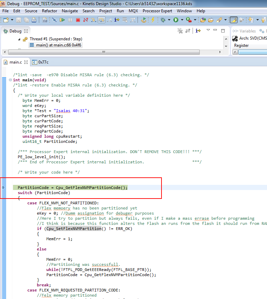Click the PE_low_level_init(); line
This screenshot has width=267, height=299.
pyautogui.click(x=42, y=157)
